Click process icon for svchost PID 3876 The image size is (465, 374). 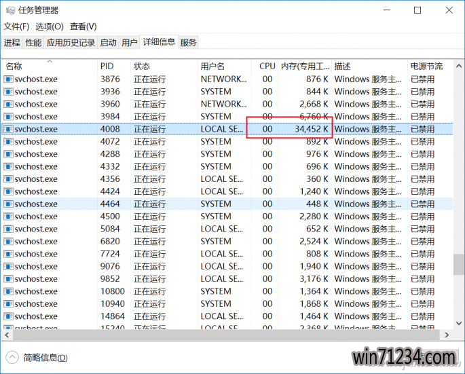(x=8, y=79)
